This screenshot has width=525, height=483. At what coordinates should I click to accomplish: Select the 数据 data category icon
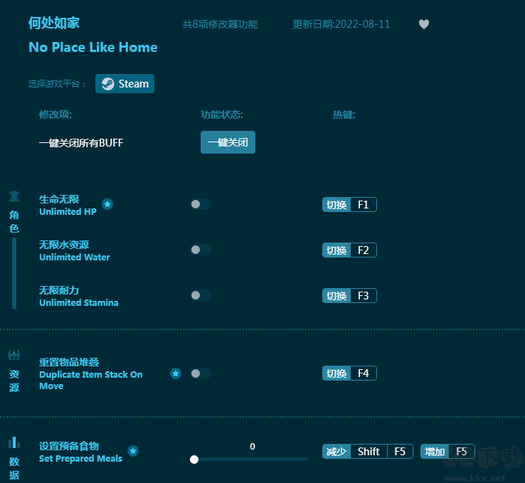(x=14, y=442)
